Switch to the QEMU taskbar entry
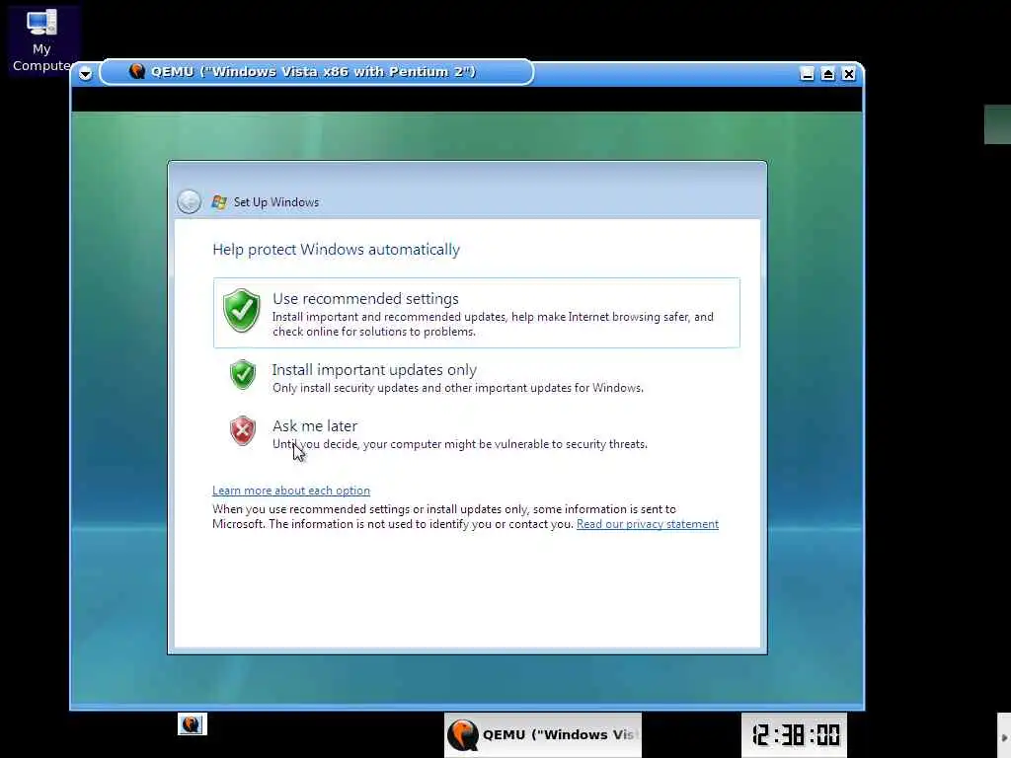The width and height of the screenshot is (1011, 758). click(543, 734)
